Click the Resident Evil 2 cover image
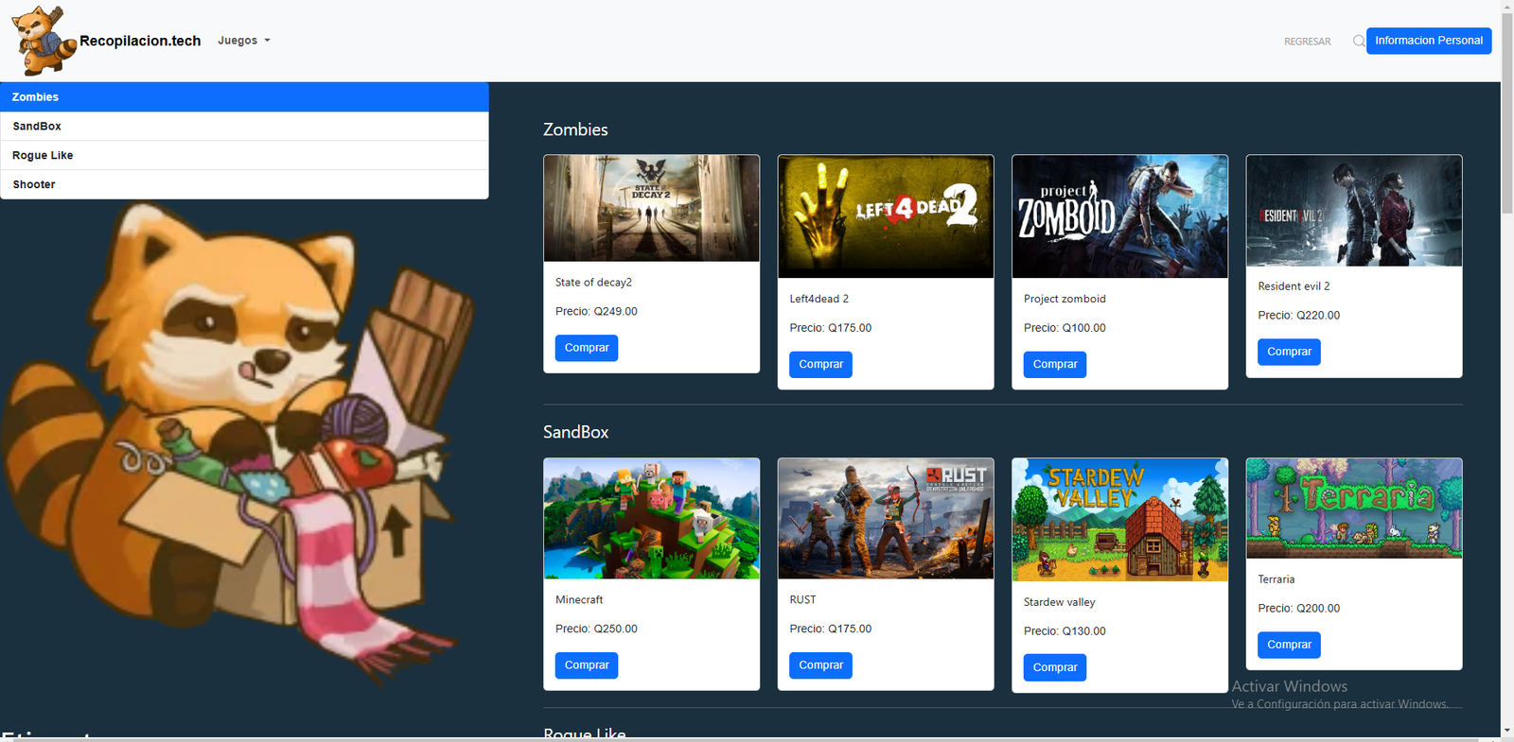This screenshot has width=1514, height=742. (x=1354, y=211)
